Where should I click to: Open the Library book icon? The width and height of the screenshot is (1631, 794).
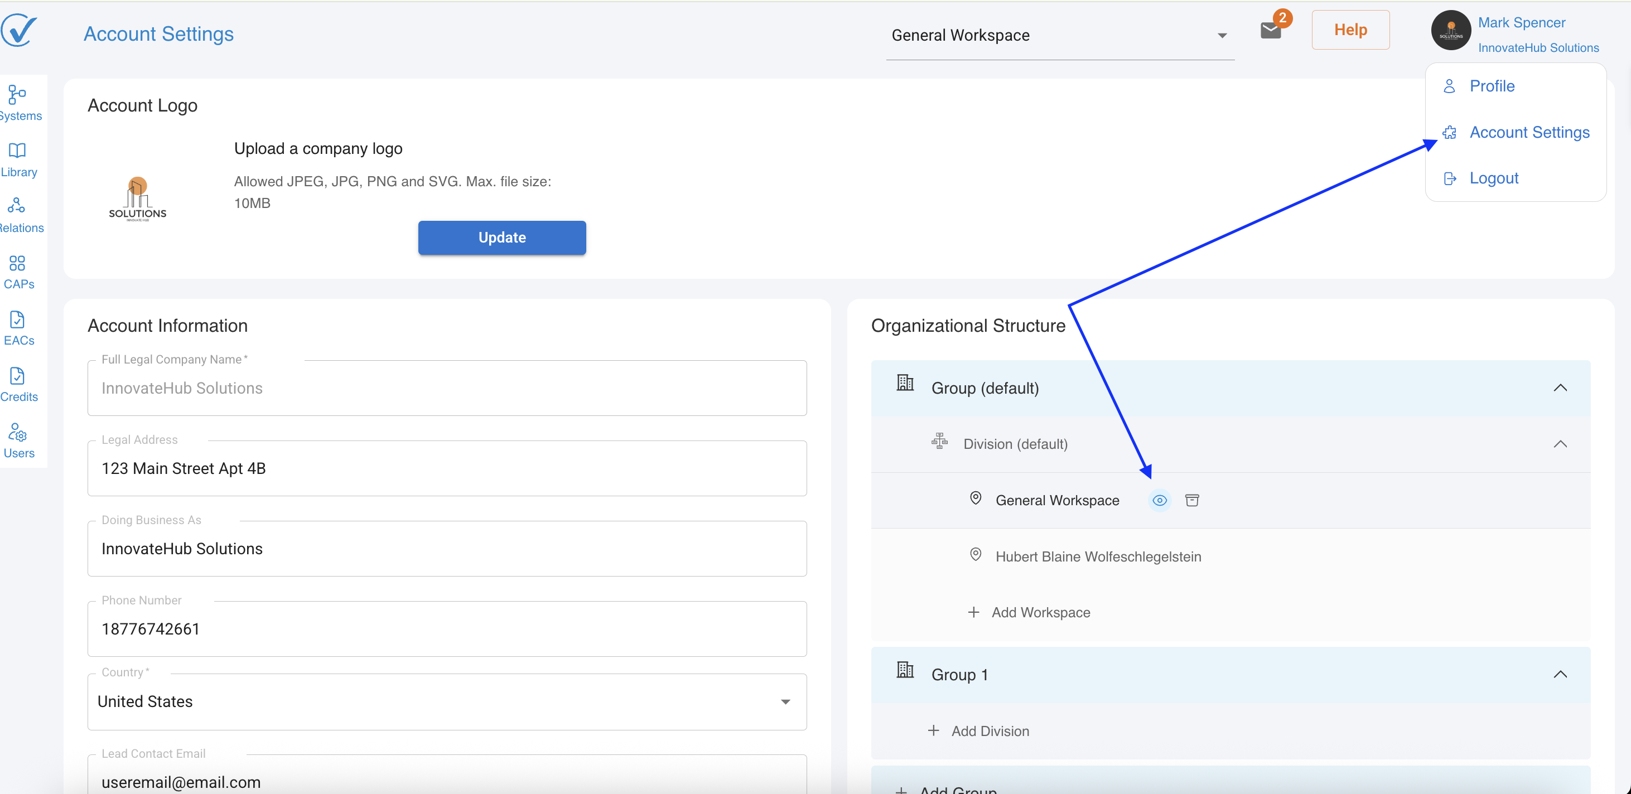click(x=18, y=159)
